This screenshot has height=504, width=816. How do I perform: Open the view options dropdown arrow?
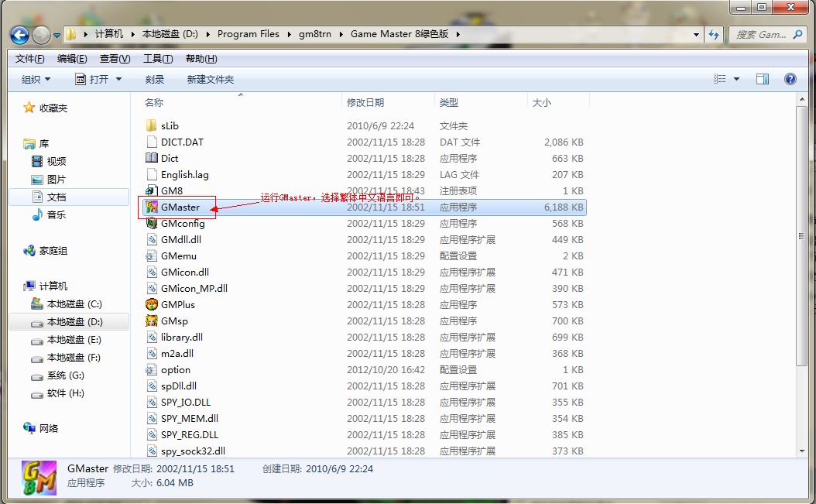point(736,79)
